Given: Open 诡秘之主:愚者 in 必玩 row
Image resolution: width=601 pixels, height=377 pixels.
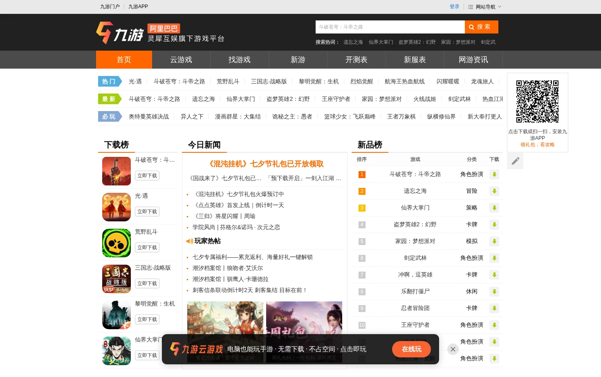Looking at the screenshot, I should (292, 117).
